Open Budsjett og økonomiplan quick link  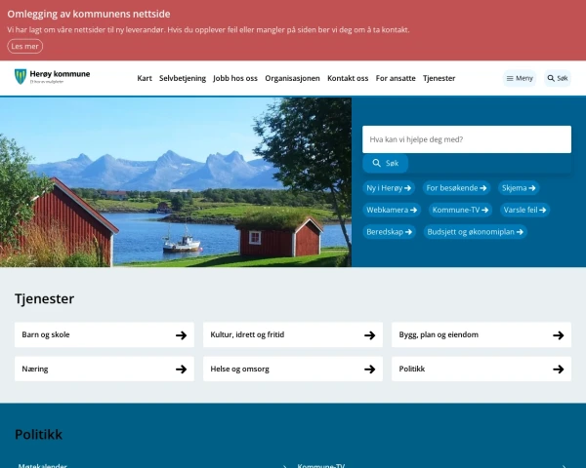click(475, 232)
